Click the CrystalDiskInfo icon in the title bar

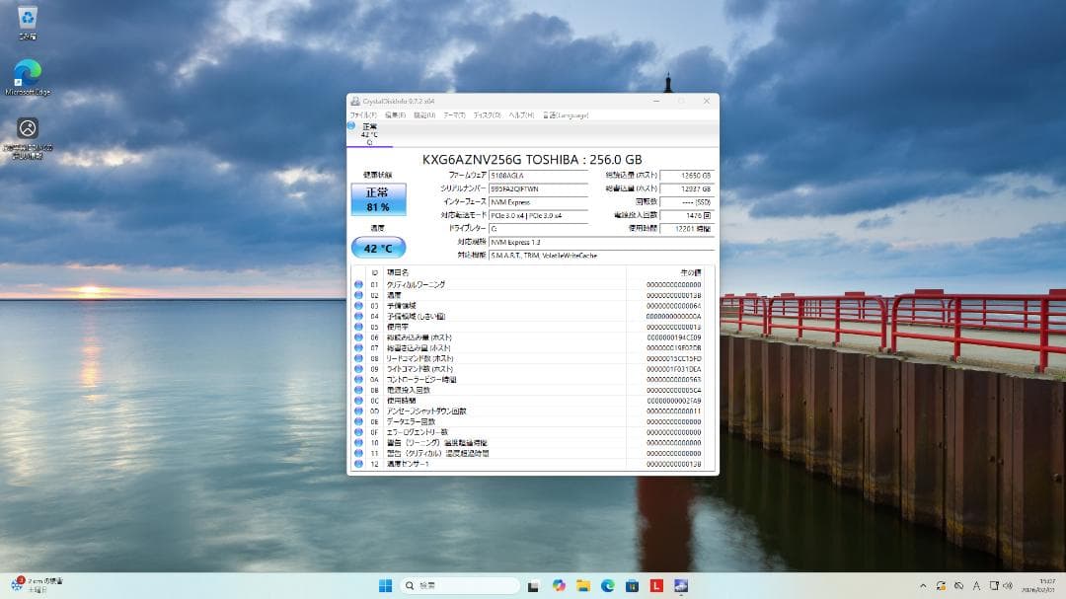click(x=355, y=101)
